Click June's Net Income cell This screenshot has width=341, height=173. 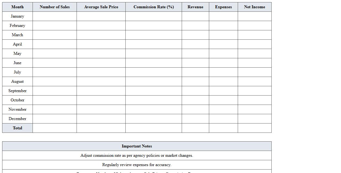click(255, 63)
